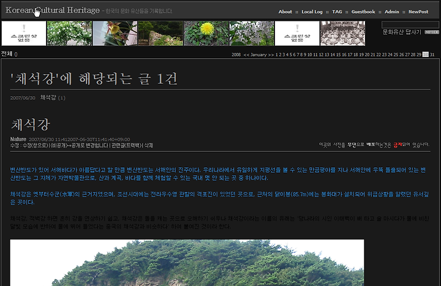441x286 pixels.
Task: Select day 20 in the calendar strip
Action: coord(367,55)
